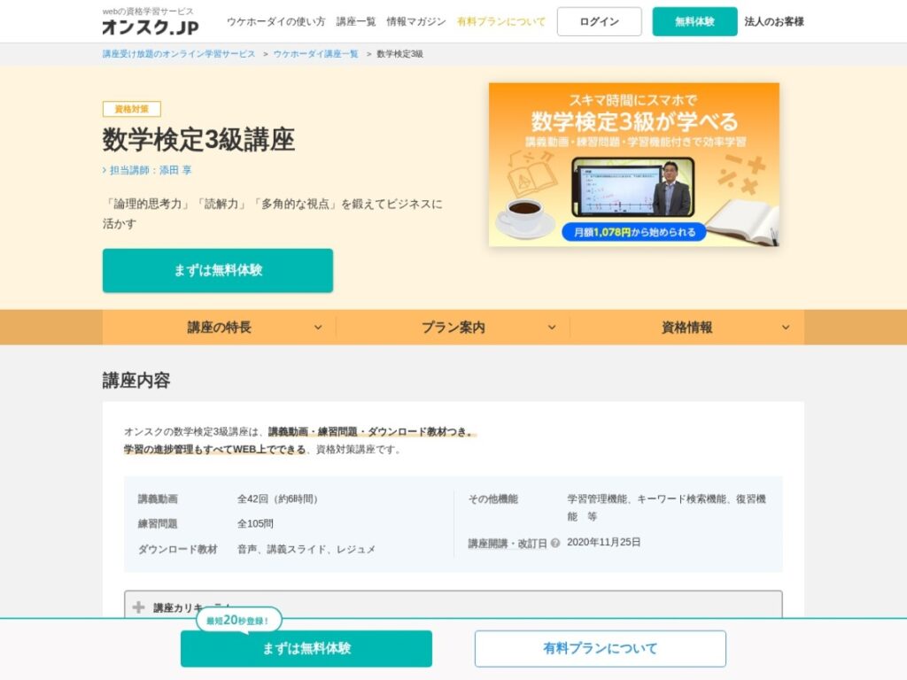The height and width of the screenshot is (680, 907).
Task: Click the 資格対策 category tag
Action: 132,109
